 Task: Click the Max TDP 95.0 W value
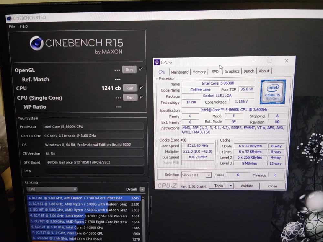point(246,89)
